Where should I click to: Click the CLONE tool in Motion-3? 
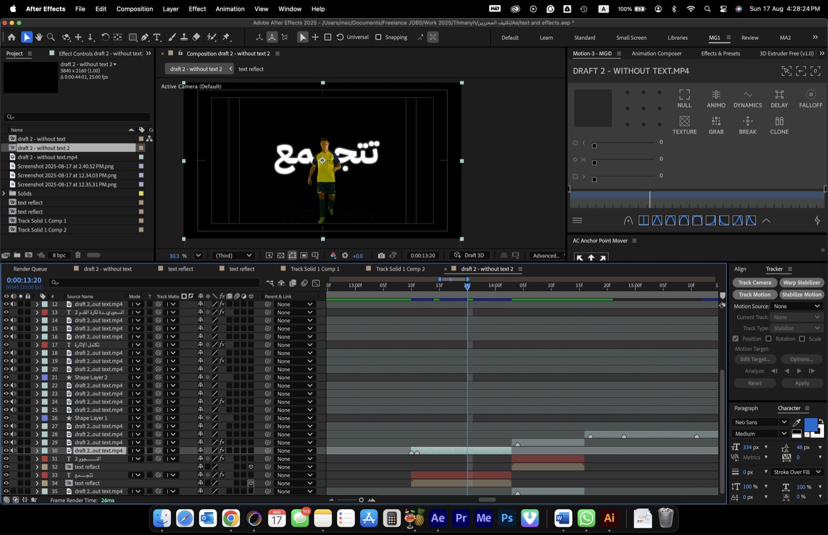click(x=779, y=125)
